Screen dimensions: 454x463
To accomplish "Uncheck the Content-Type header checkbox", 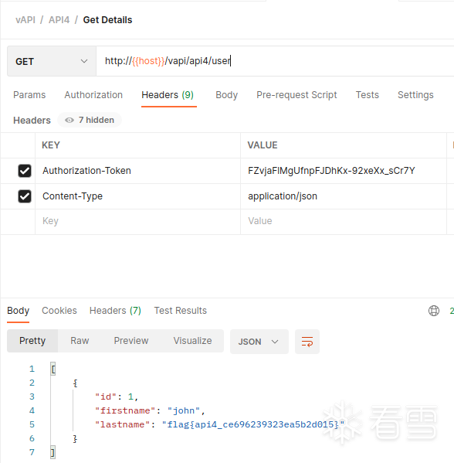I will [25, 196].
